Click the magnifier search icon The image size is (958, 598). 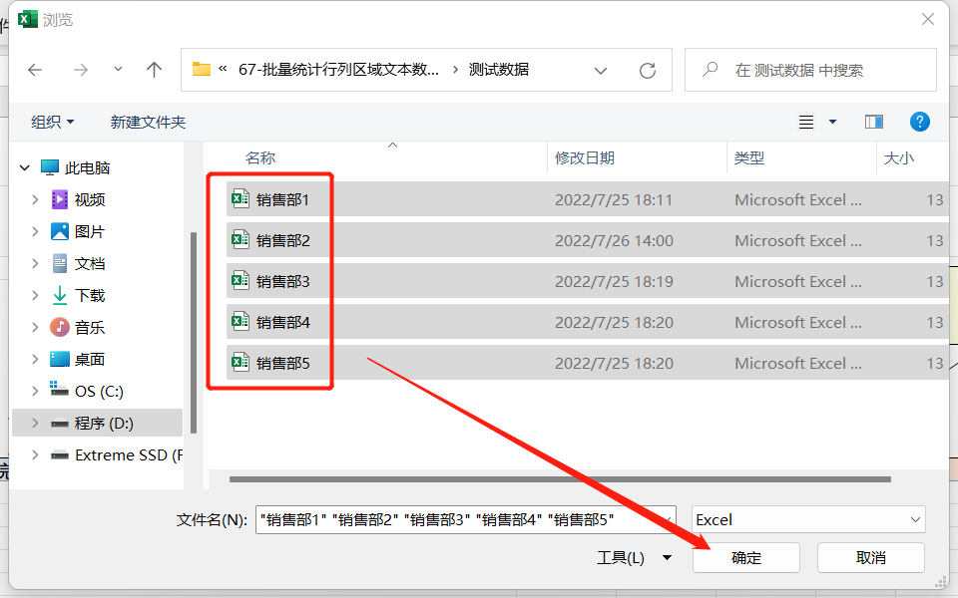coord(710,70)
